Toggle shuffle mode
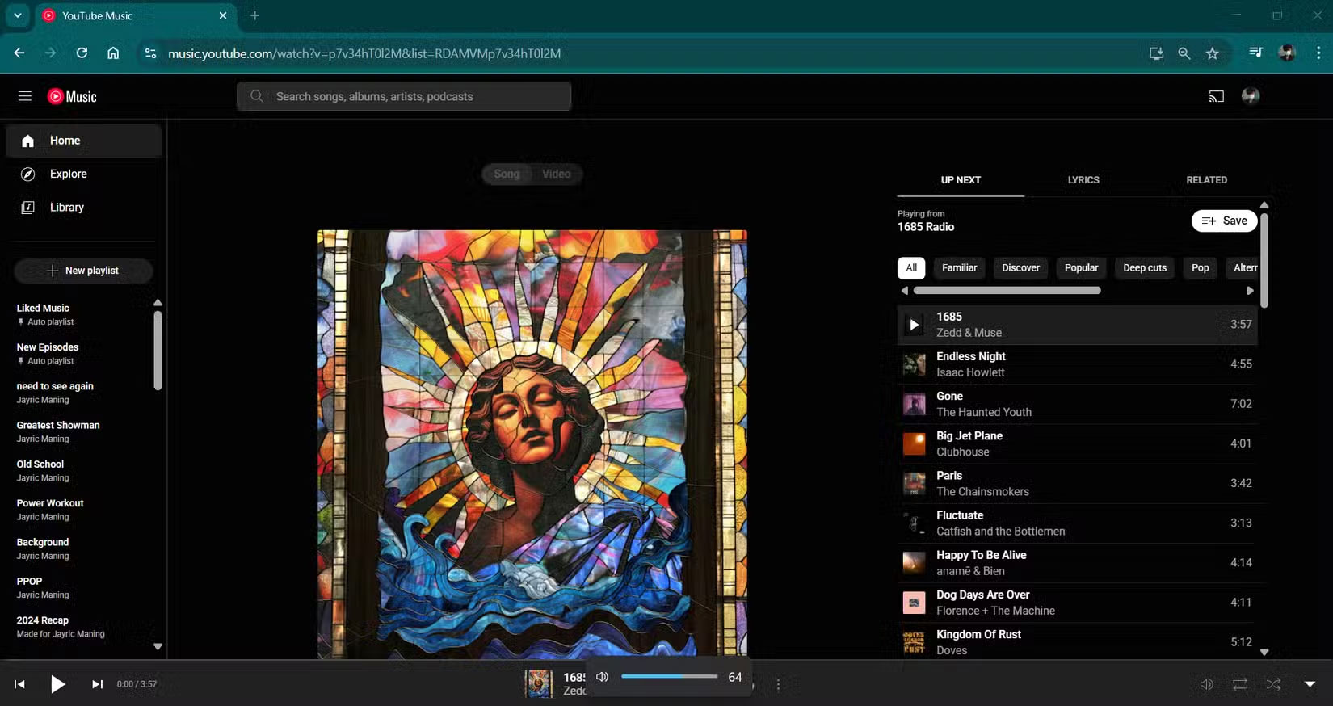1333x706 pixels. point(1273,684)
